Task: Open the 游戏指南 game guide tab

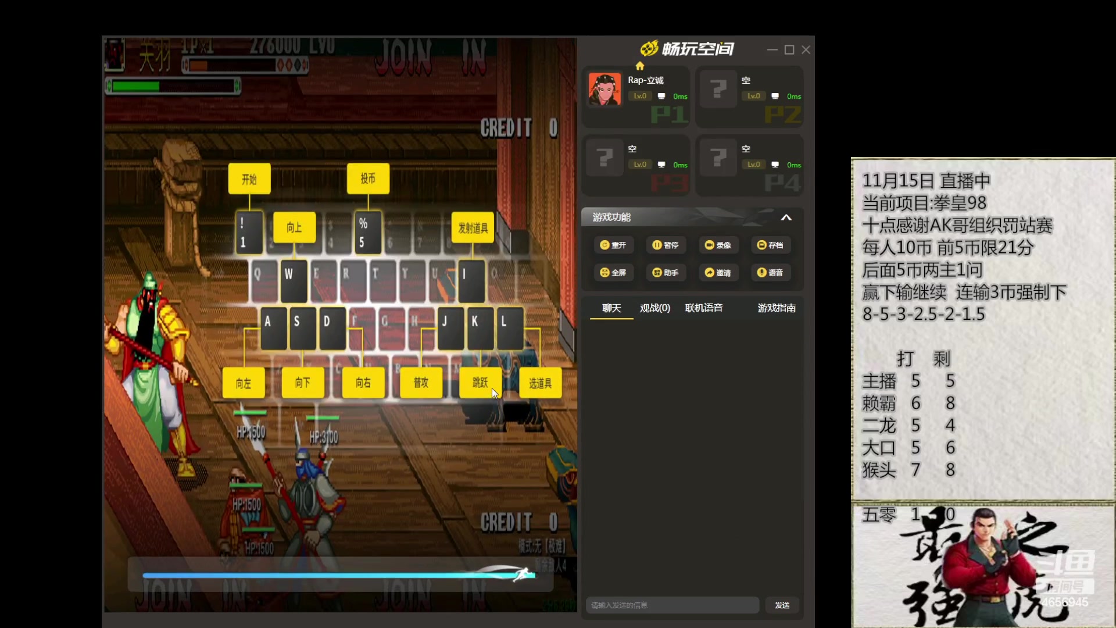Action: coord(777,308)
